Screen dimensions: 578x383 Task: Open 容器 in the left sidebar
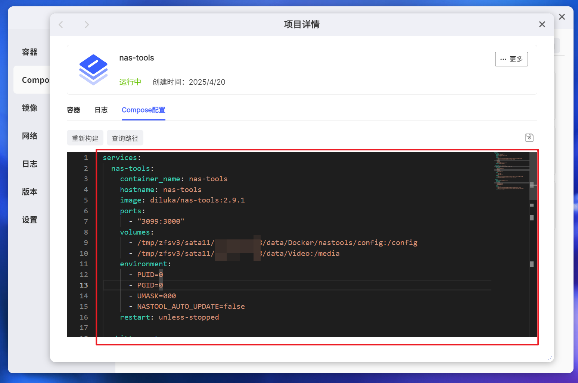click(29, 52)
